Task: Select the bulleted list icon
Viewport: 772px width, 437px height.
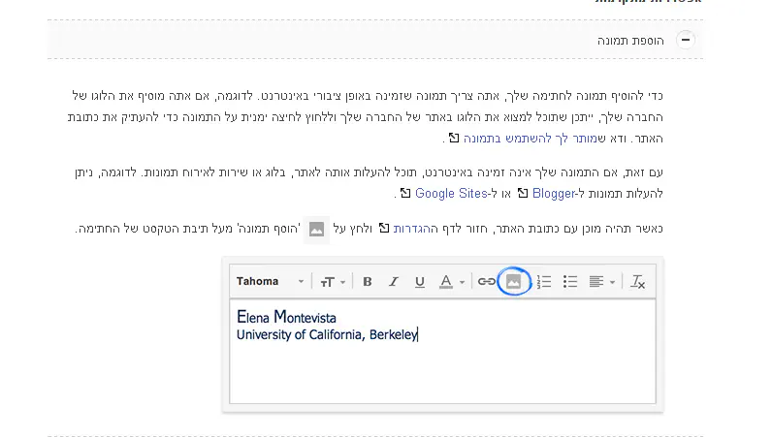Action: (570, 282)
